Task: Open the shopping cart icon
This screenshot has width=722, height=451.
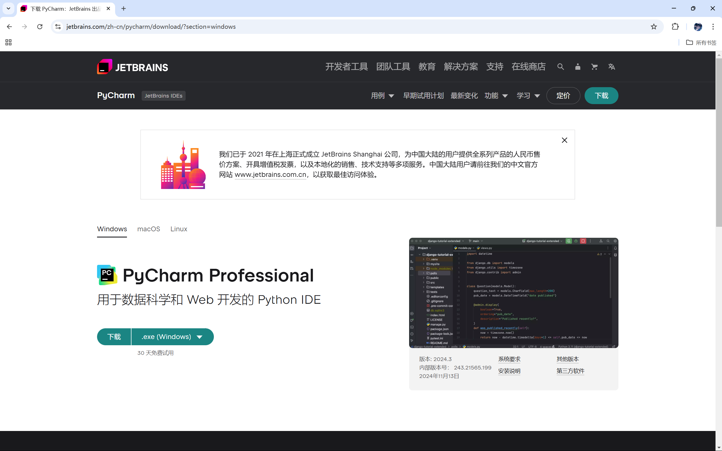Action: point(594,67)
